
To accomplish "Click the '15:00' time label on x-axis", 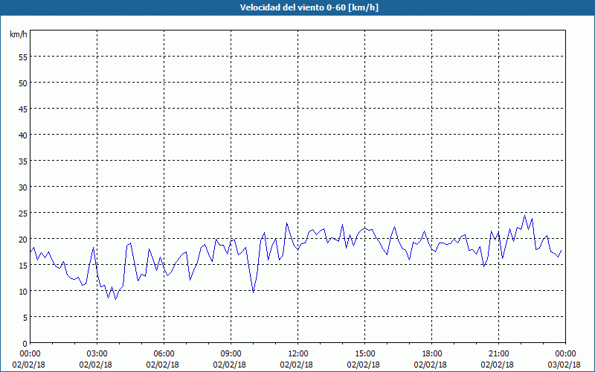I will [364, 354].
